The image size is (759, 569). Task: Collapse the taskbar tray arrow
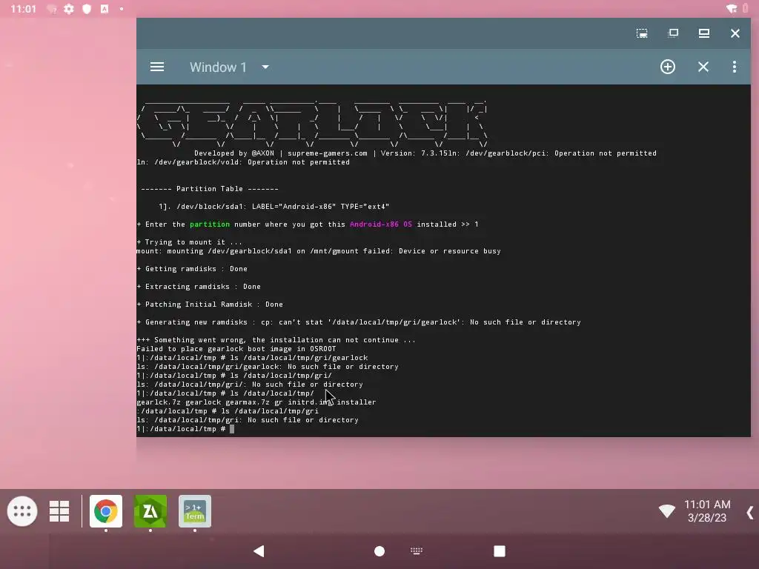click(750, 513)
